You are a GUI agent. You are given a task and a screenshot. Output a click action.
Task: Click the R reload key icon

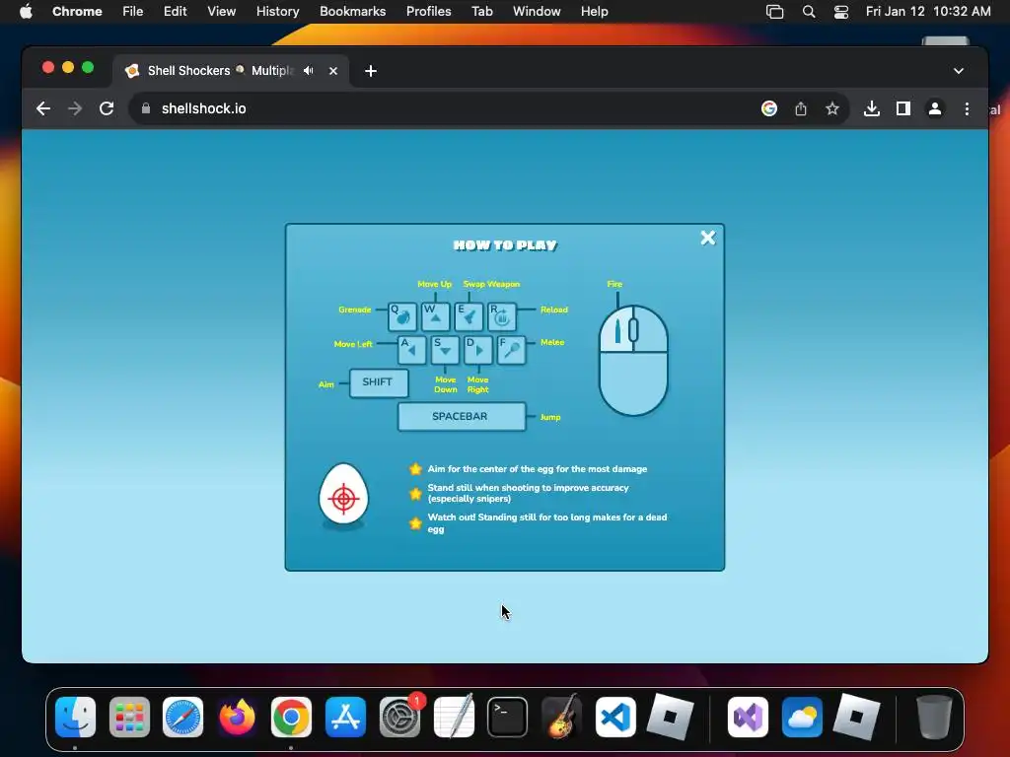point(502,316)
